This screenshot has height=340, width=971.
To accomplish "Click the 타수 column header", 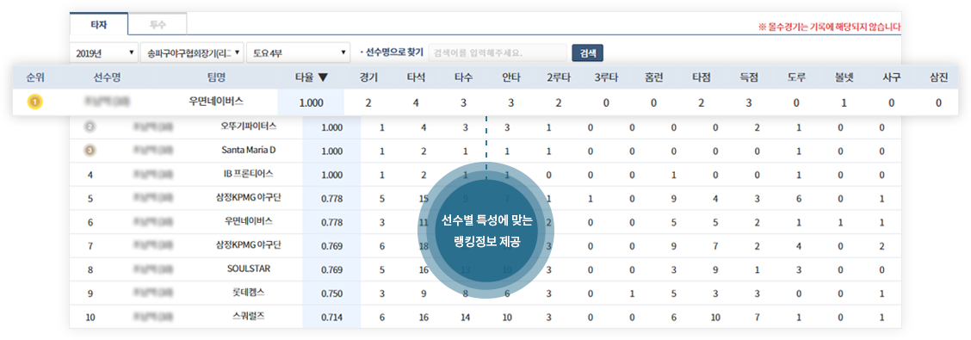I will (x=463, y=77).
